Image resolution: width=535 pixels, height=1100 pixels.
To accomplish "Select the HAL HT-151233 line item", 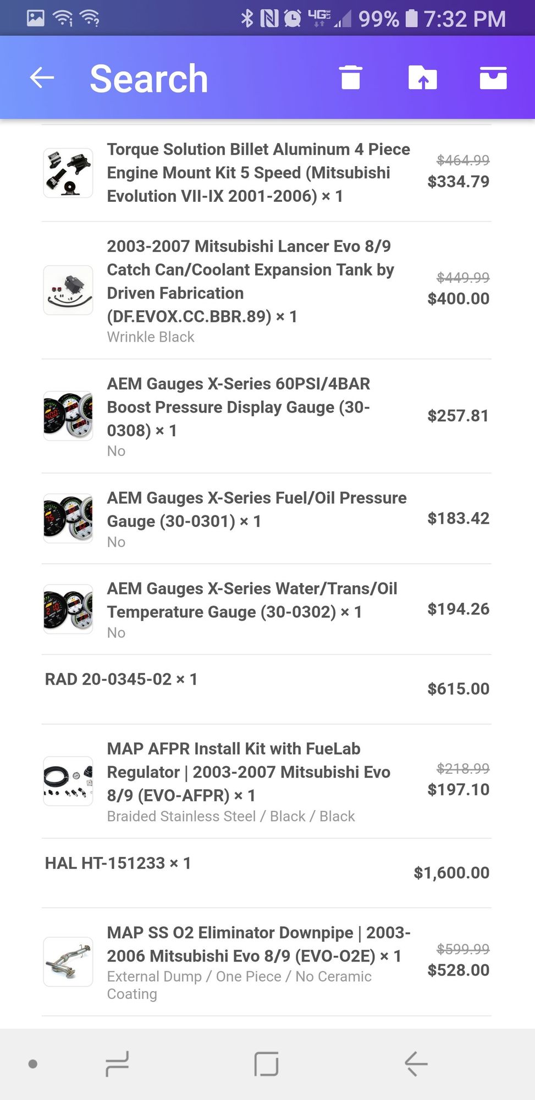I will pos(118,863).
